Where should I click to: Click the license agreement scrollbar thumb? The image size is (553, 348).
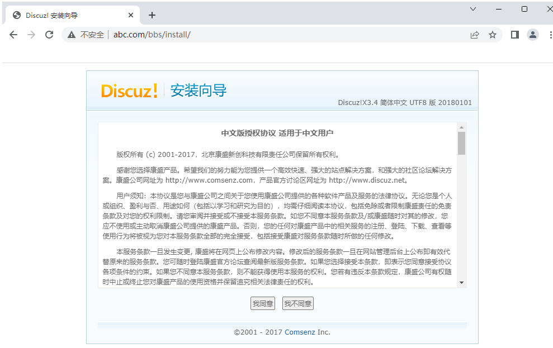461,144
